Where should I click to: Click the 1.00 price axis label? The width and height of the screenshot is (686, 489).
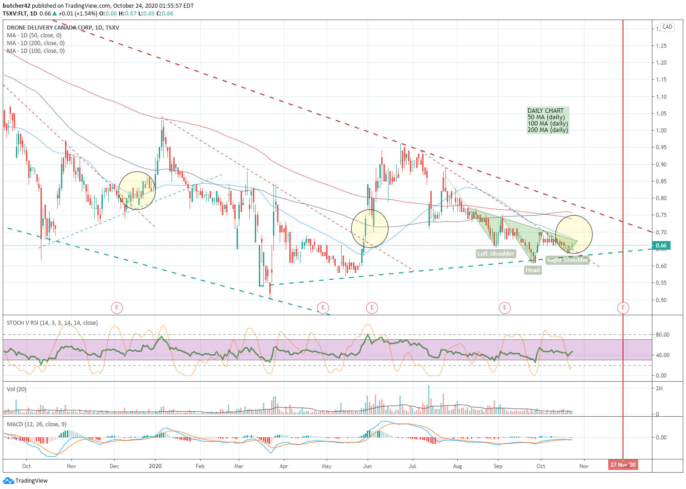(x=661, y=131)
